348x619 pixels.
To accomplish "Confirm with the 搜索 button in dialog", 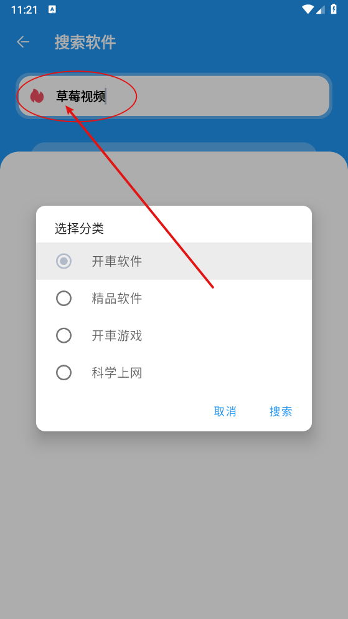I will (281, 411).
